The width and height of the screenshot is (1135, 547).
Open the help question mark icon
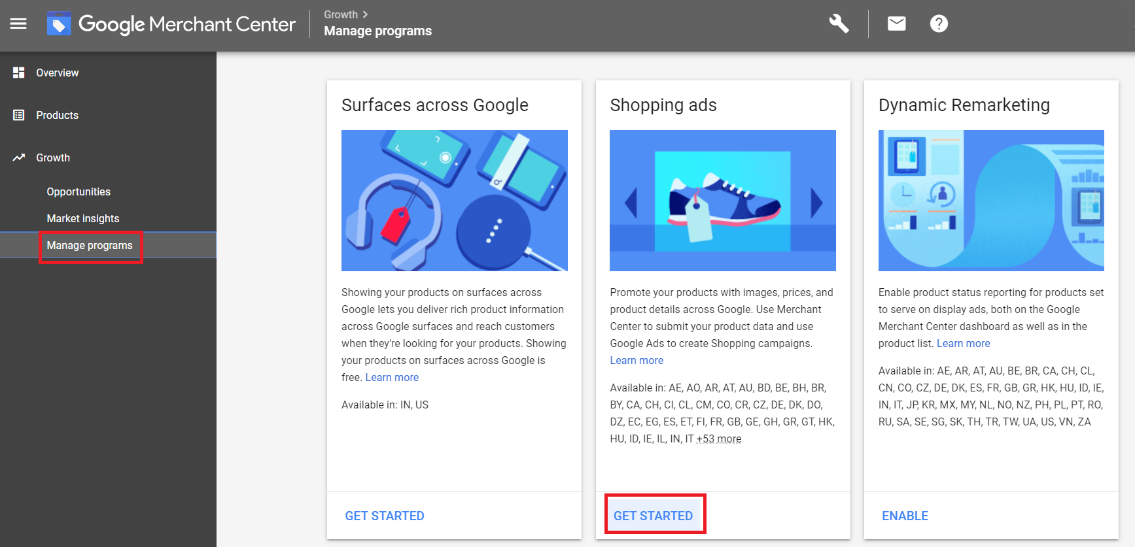tap(939, 24)
